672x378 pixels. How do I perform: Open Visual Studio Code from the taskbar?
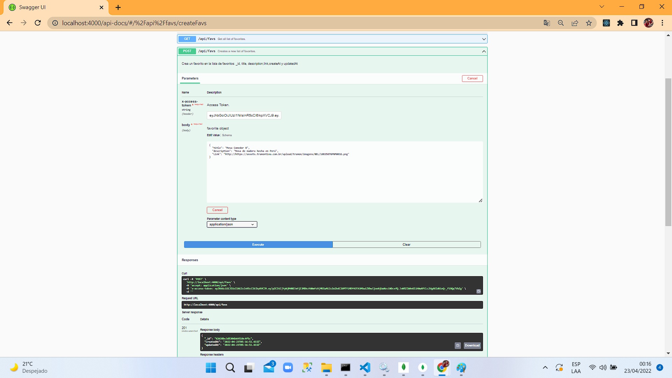point(365,367)
